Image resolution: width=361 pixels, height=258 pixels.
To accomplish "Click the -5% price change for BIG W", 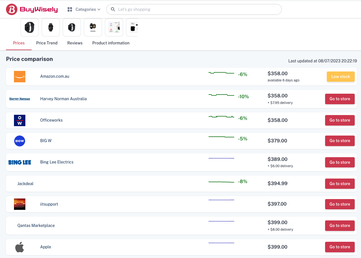I will [242, 139].
